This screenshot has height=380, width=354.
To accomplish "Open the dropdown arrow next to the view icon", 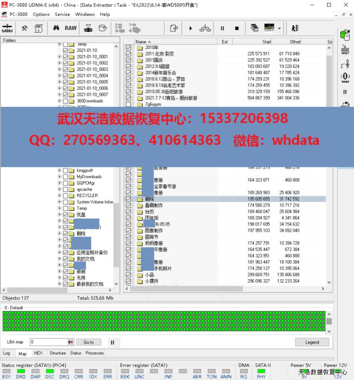I will [x=280, y=28].
